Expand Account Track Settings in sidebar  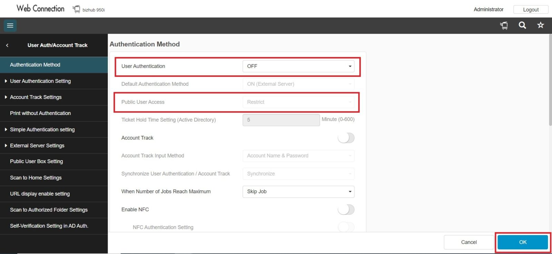click(36, 97)
